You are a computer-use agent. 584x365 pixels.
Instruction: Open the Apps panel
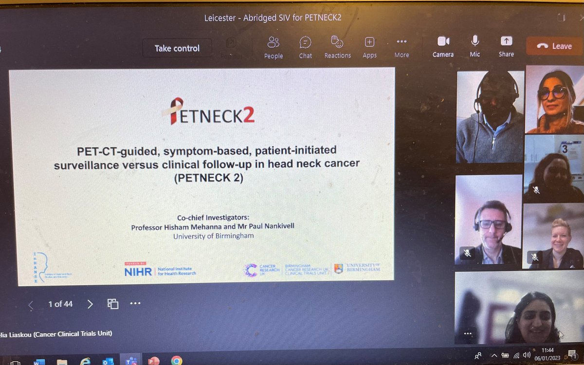(369, 46)
